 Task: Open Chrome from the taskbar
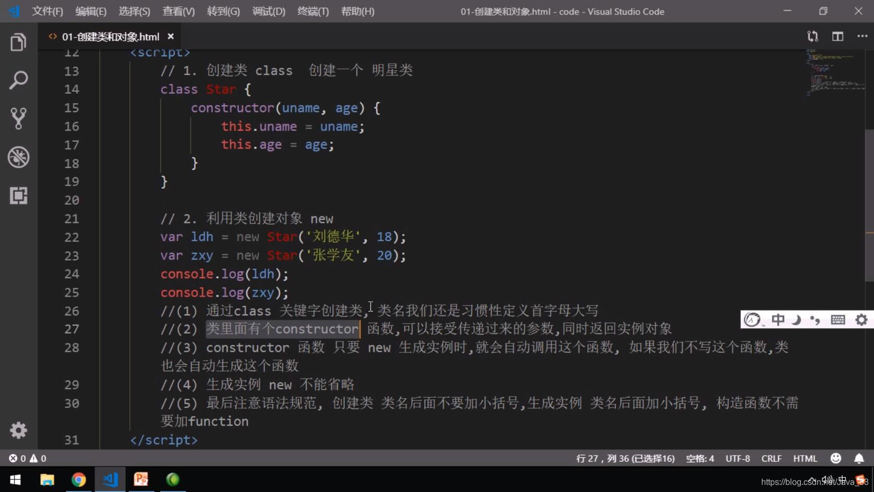[79, 479]
